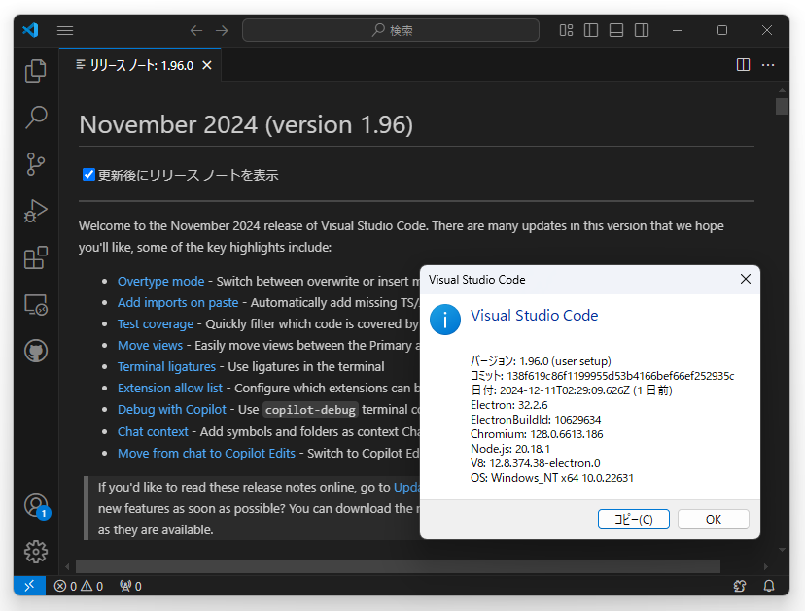Toggle the bottom panel visibility
Screen dimensions: 805x611
(x=615, y=30)
